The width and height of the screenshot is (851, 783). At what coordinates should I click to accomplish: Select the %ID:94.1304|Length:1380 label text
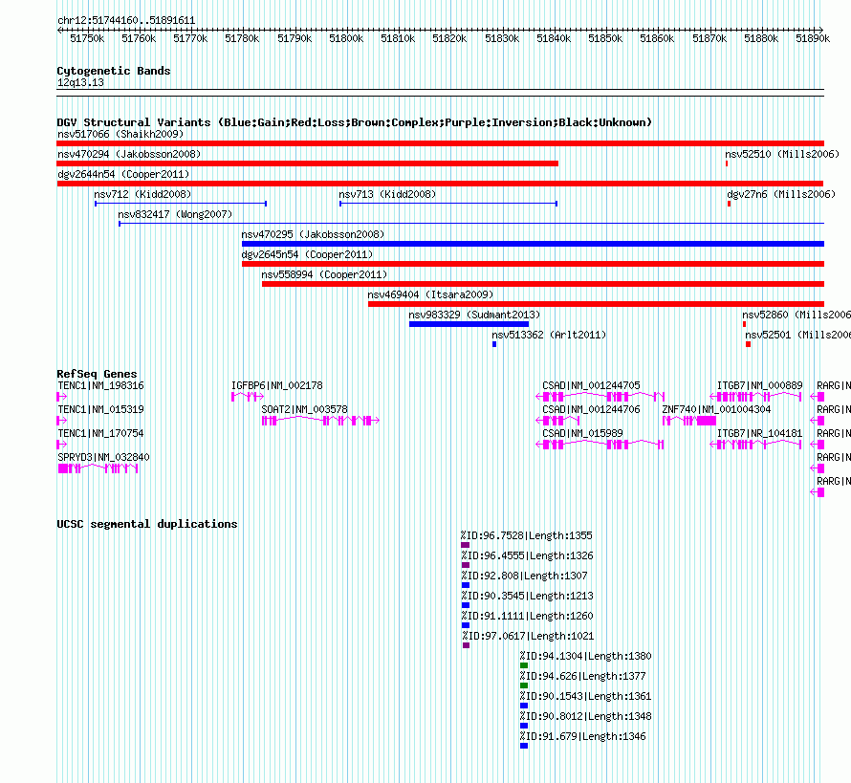[585, 656]
